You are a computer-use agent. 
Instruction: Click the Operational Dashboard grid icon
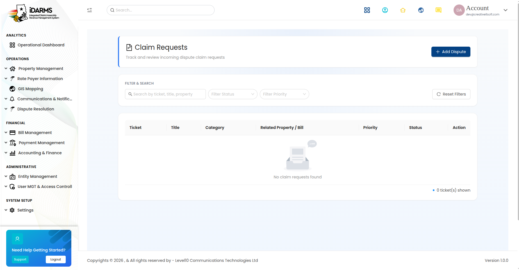tap(12, 45)
